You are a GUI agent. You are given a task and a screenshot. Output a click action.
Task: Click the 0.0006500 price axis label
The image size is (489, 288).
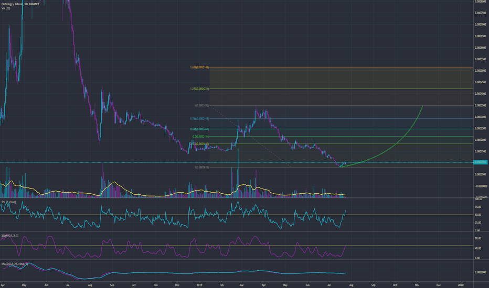[x=480, y=36]
